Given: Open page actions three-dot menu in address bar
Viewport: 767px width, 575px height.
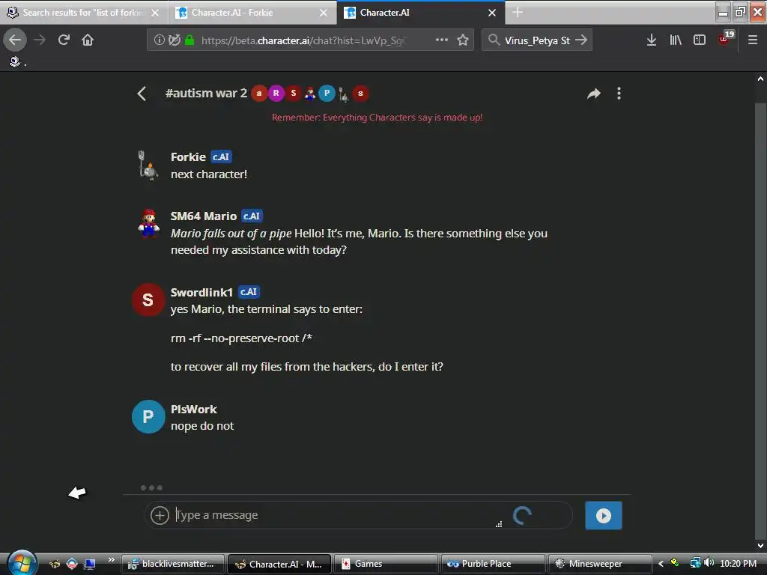Looking at the screenshot, I should point(442,40).
